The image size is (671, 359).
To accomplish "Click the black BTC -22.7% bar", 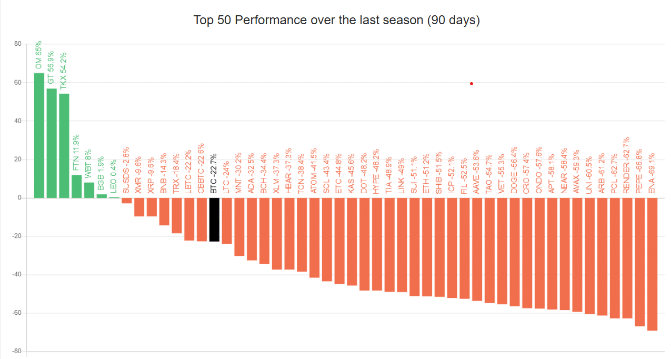I will pyautogui.click(x=214, y=220).
